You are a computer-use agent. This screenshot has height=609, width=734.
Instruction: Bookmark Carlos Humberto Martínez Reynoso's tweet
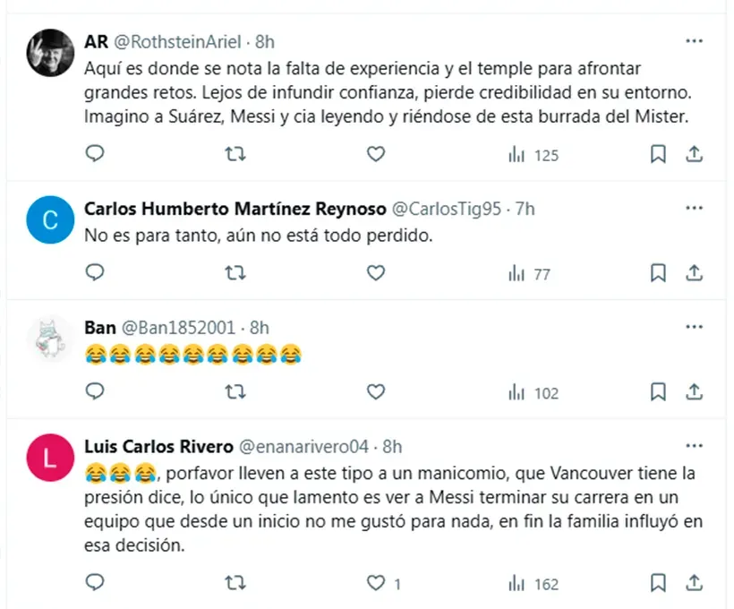[658, 273]
